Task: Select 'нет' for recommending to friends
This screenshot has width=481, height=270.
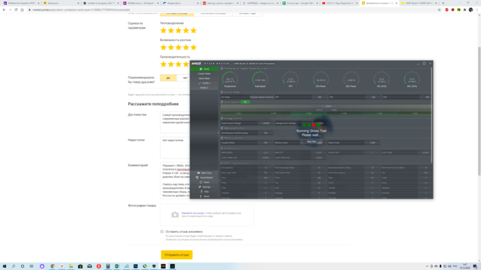Action: tap(185, 78)
